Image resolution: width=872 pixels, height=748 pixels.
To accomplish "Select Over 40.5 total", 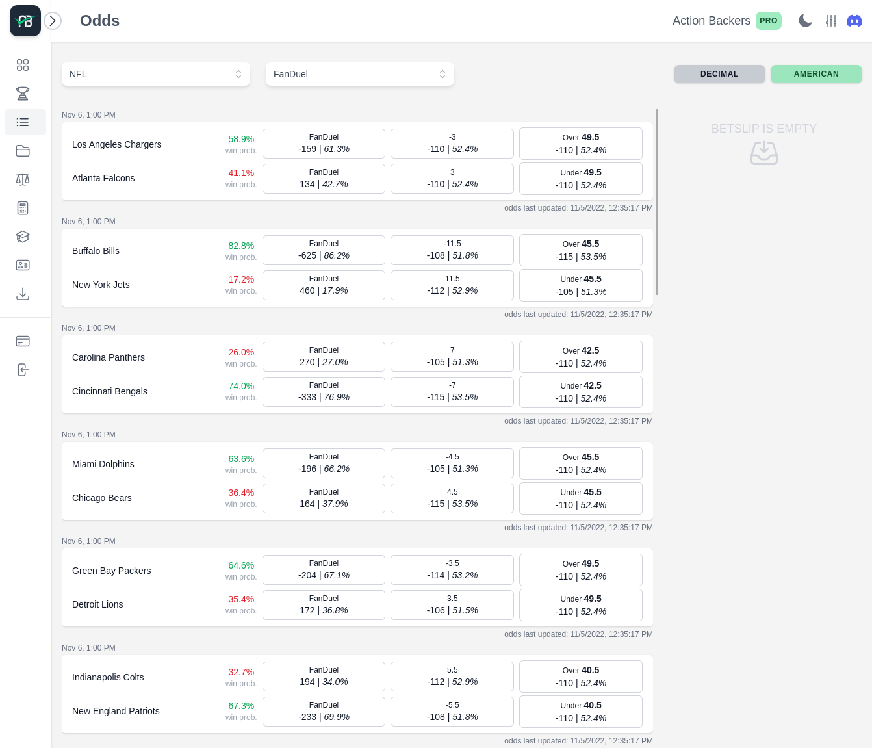I will tap(581, 677).
